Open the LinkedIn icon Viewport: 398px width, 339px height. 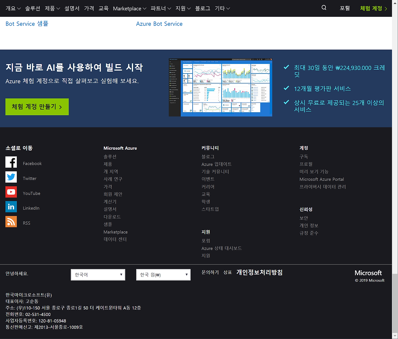11,207
